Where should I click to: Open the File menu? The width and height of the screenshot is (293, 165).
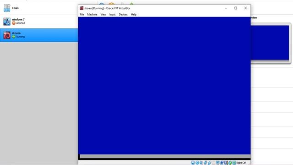[82, 14]
